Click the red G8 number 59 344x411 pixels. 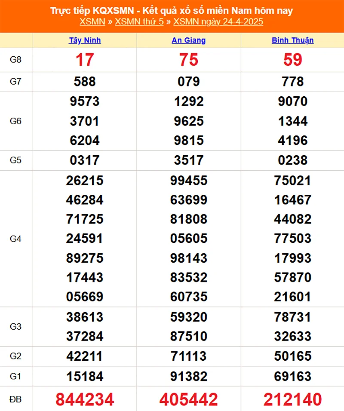point(292,60)
